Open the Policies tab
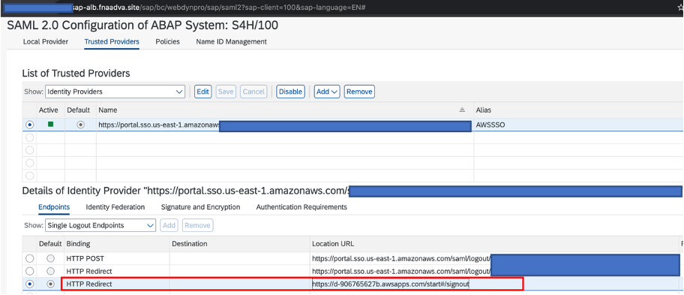 click(x=167, y=42)
